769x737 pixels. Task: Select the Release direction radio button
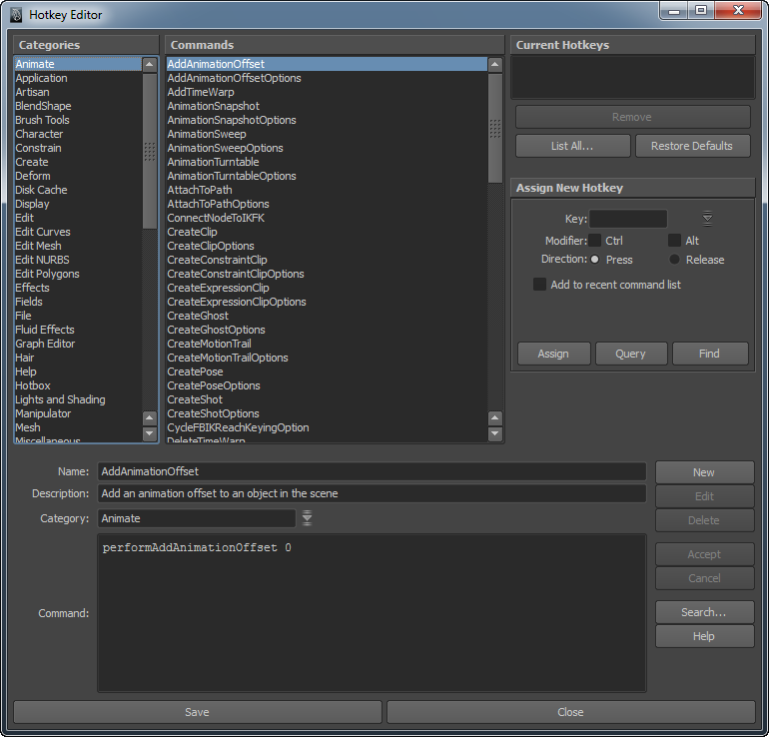click(x=675, y=260)
